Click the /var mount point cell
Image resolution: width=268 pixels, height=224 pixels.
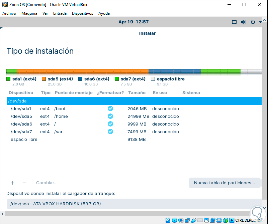coord(58,132)
